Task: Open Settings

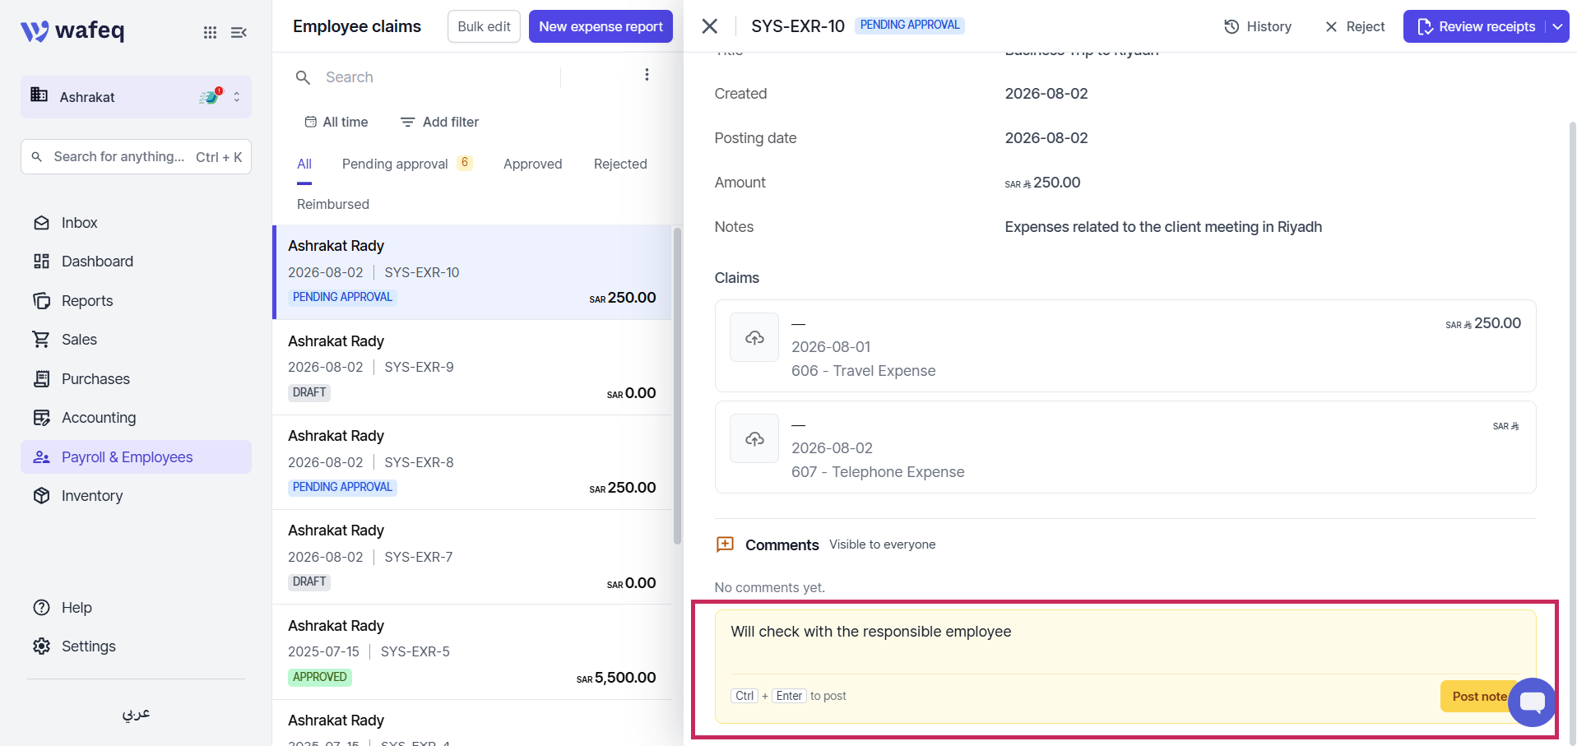Action: [x=88, y=646]
